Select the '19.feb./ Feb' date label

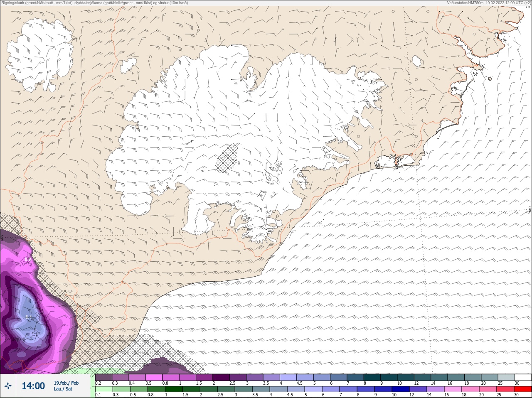[66, 383]
